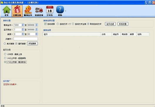
Task: Select category V6专享 - 最新上架
Action: (x=5, y=54)
